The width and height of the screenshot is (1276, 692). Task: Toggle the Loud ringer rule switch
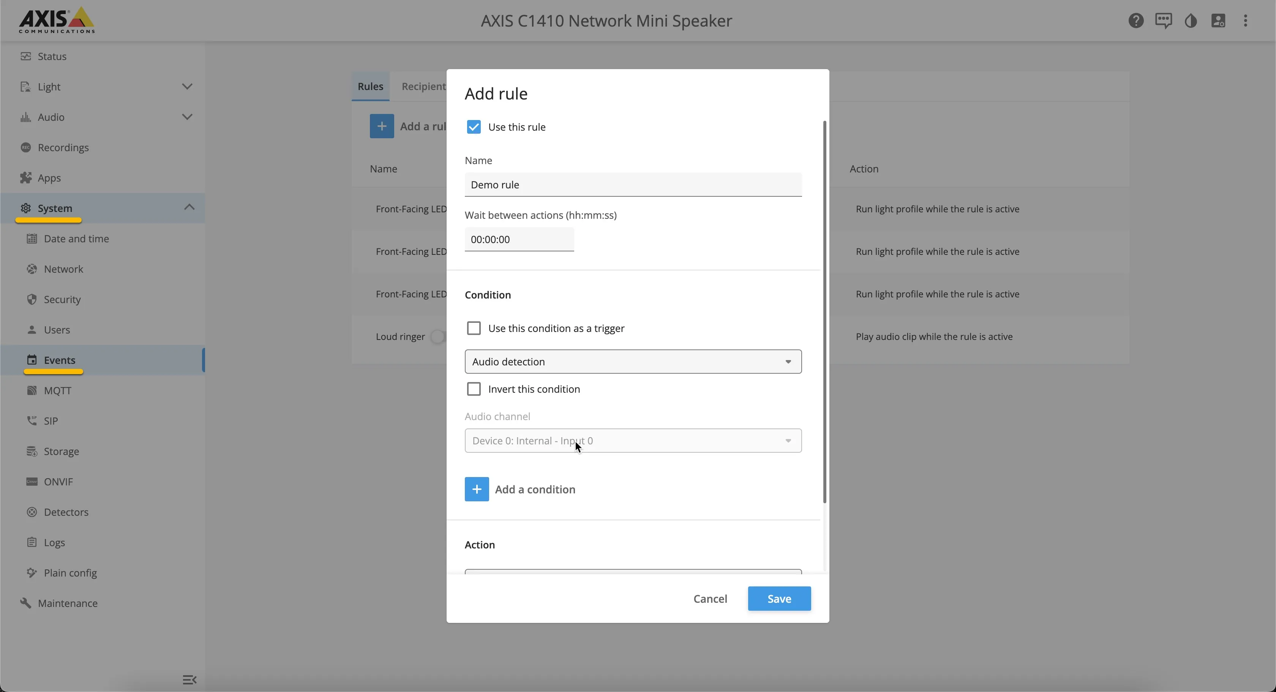[x=438, y=337]
